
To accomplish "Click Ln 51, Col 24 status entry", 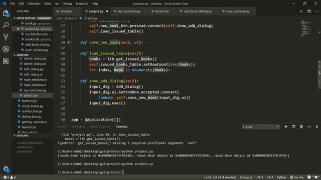I will pos(220,177).
